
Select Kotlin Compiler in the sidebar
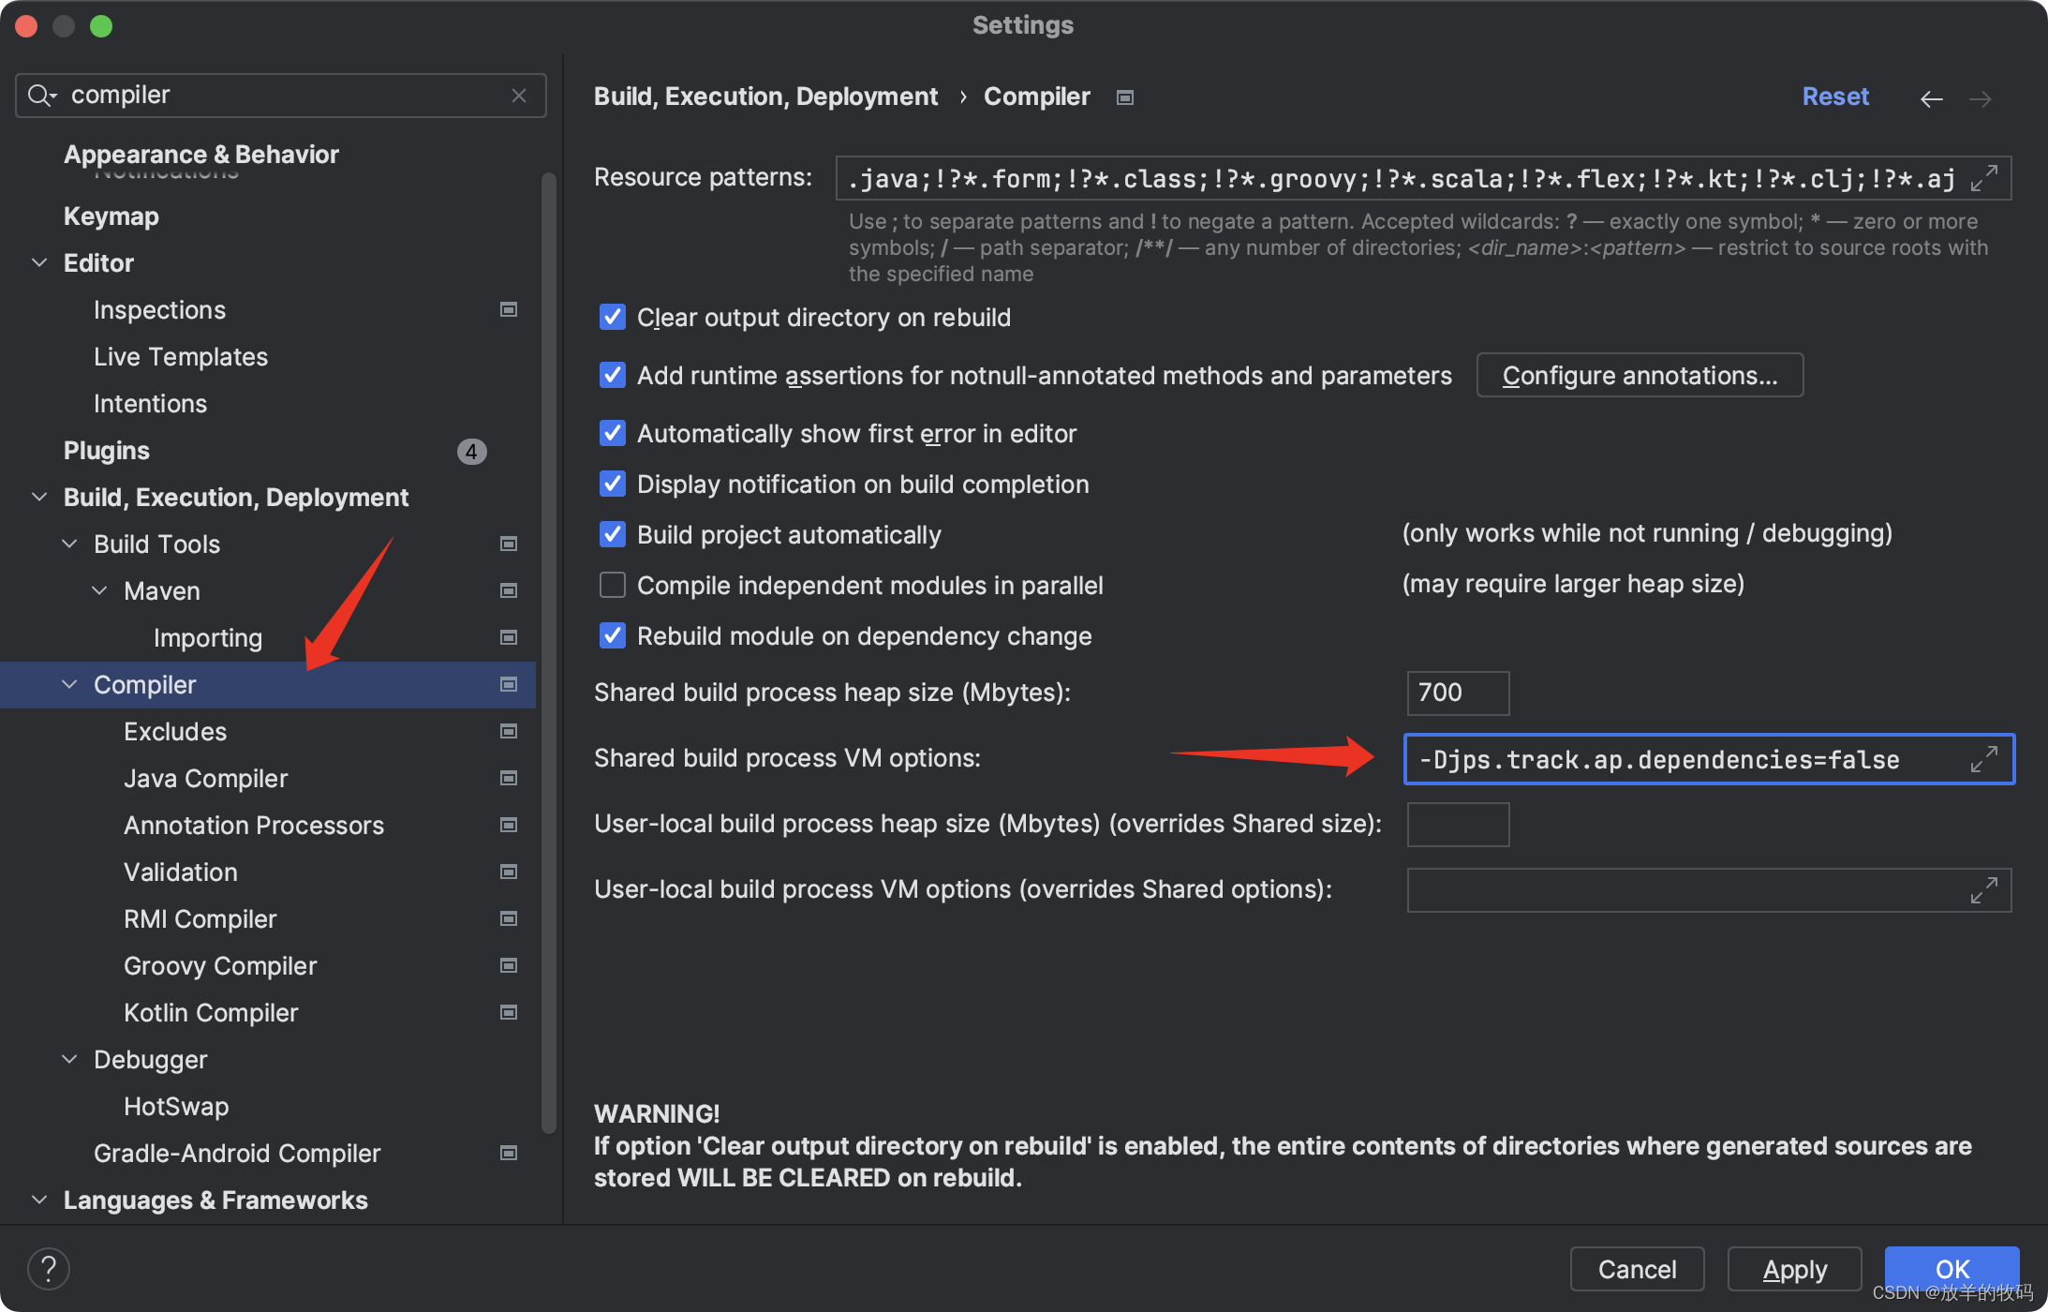point(211,1012)
